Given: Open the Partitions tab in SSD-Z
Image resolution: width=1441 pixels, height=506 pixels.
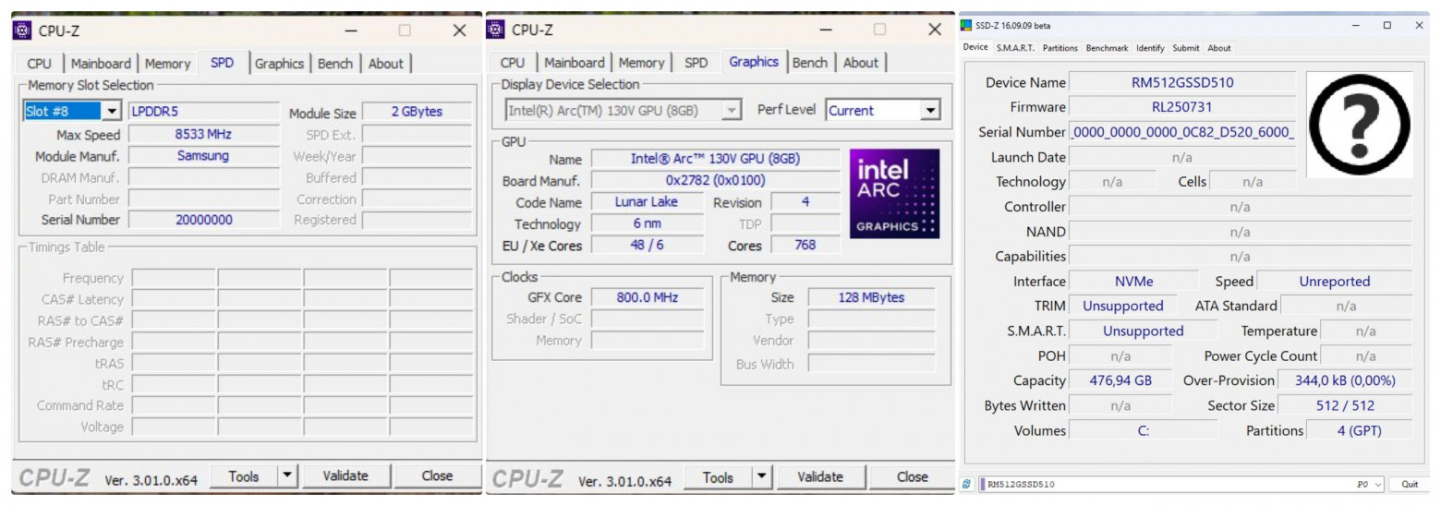Looking at the screenshot, I should (1060, 48).
